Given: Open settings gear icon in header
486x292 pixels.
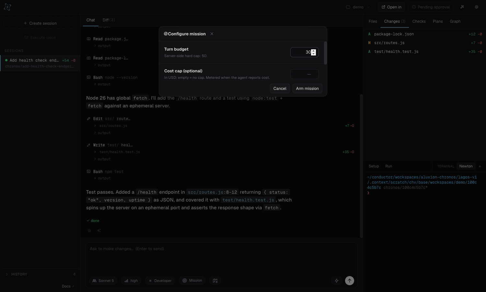Looking at the screenshot, I should point(476,7).
